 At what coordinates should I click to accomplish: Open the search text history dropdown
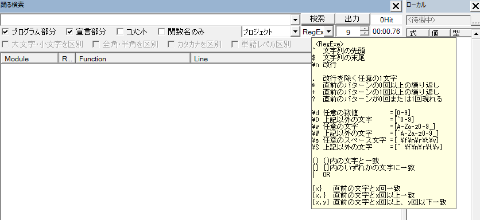click(295, 20)
